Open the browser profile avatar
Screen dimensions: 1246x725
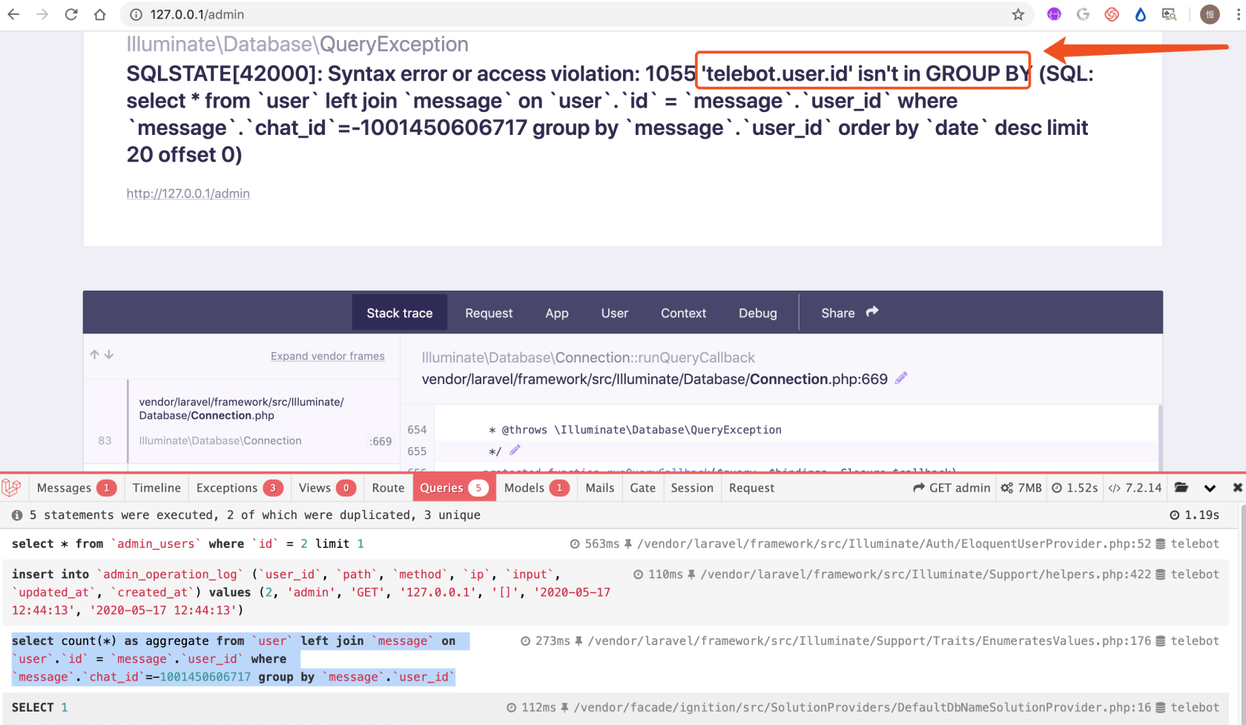click(1210, 14)
